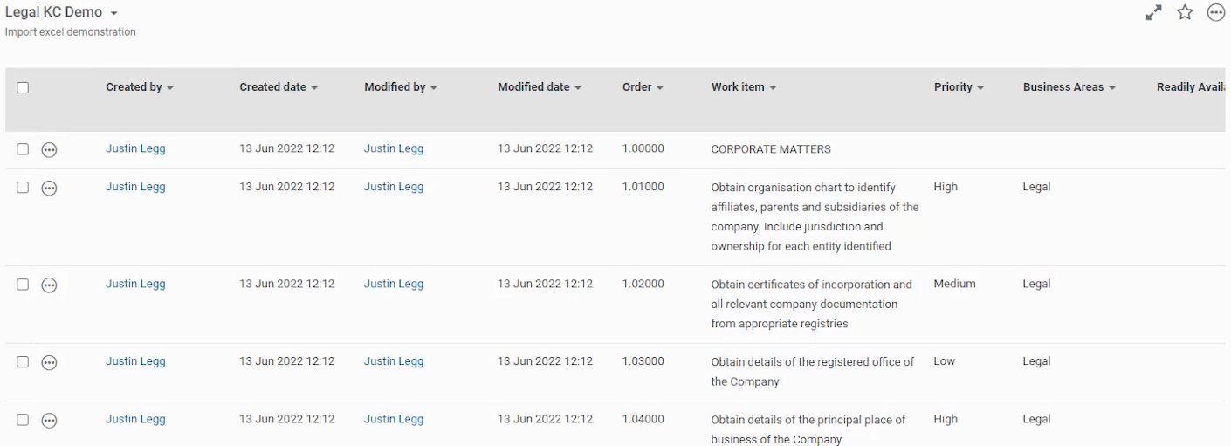
Task: Open the Work item column menu
Action: click(x=773, y=88)
